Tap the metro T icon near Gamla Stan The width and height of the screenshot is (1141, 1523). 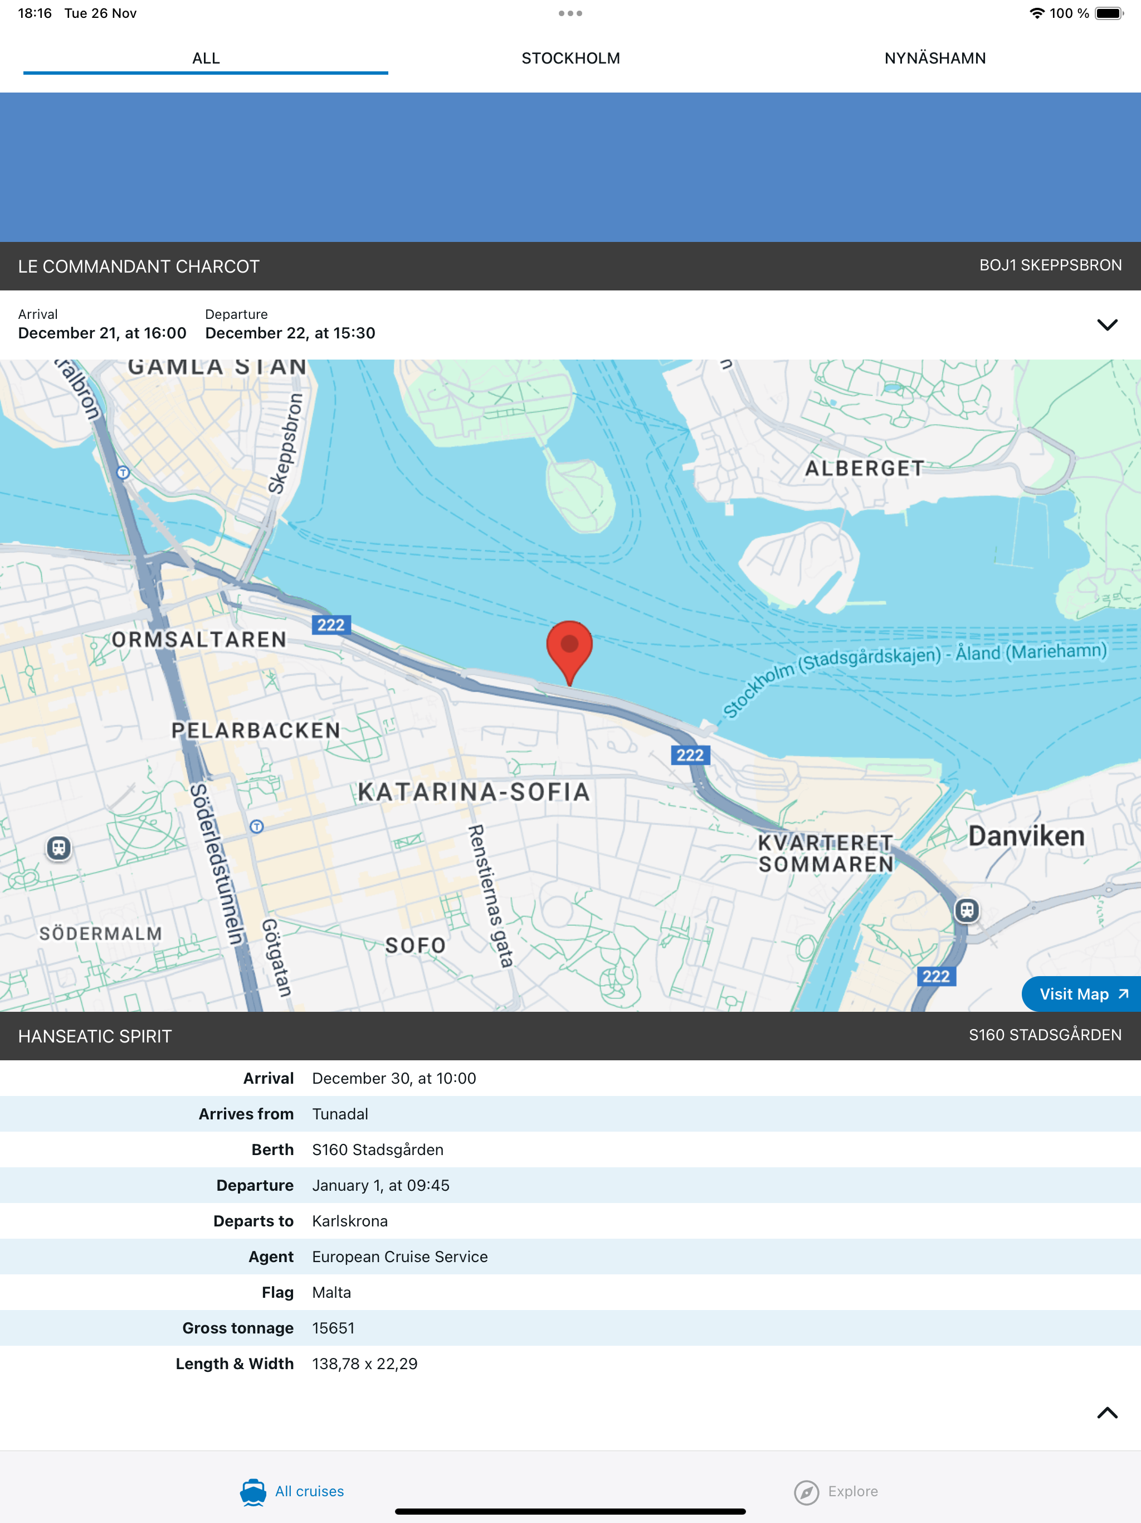point(123,472)
